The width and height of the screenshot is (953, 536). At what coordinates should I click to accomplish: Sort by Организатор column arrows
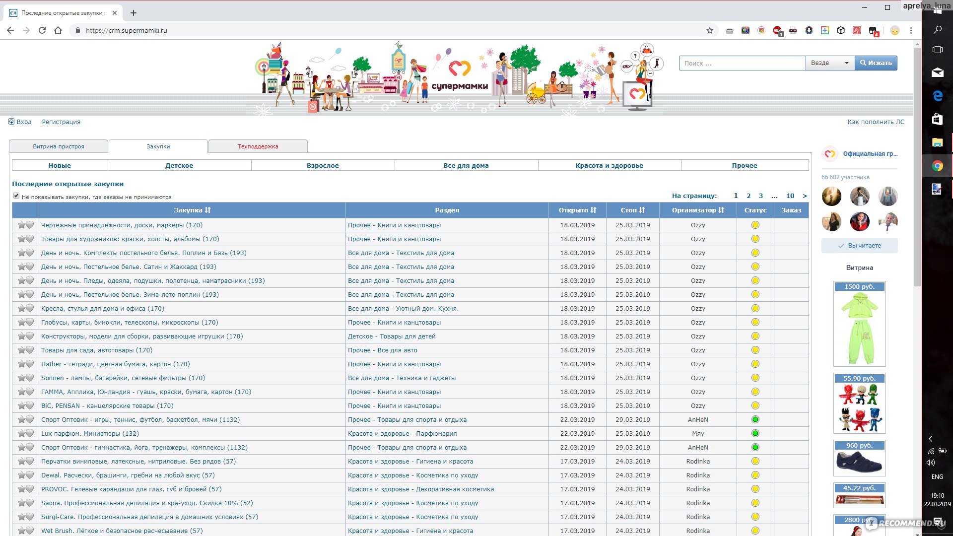coord(721,210)
